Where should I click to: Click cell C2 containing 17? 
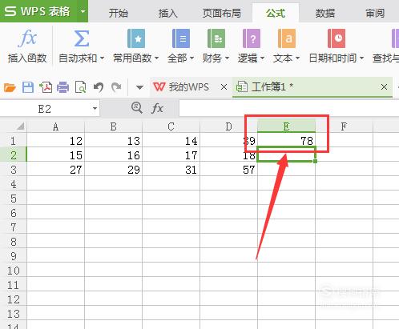(171, 154)
